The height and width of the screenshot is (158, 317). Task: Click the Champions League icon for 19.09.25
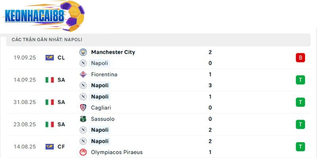tap(50, 58)
